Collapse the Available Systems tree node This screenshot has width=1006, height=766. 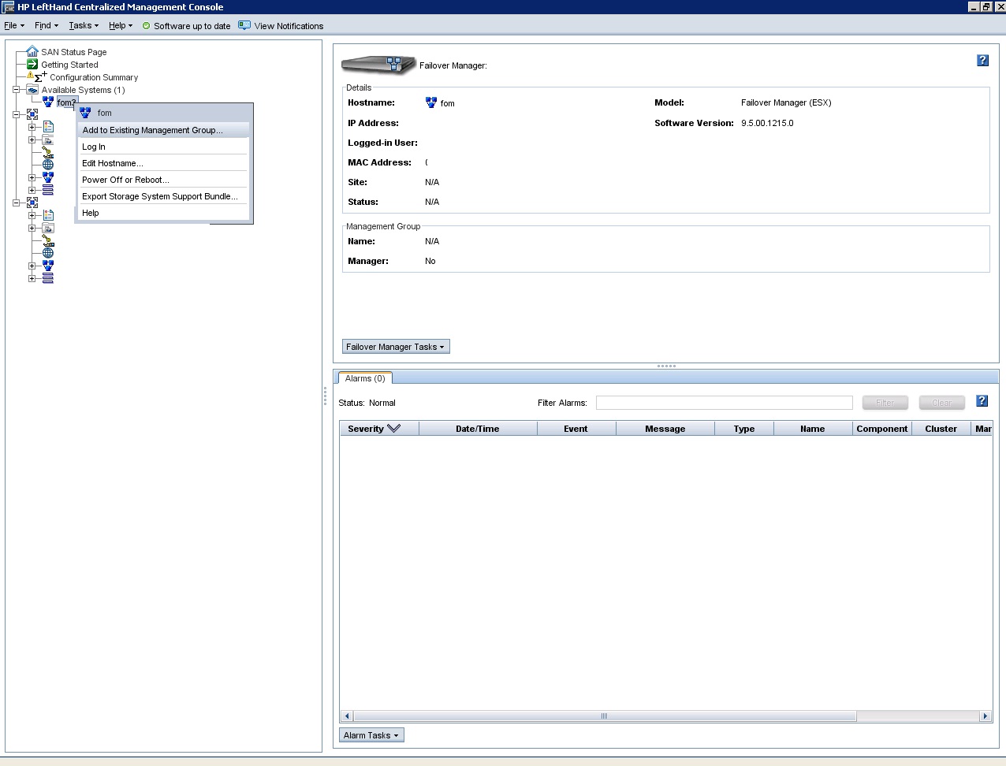(16, 90)
